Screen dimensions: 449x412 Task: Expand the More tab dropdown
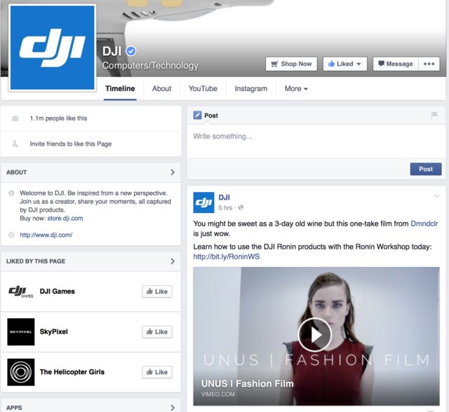(296, 88)
